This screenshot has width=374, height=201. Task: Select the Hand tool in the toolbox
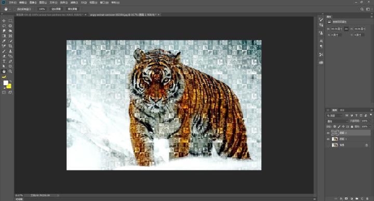point(4,71)
